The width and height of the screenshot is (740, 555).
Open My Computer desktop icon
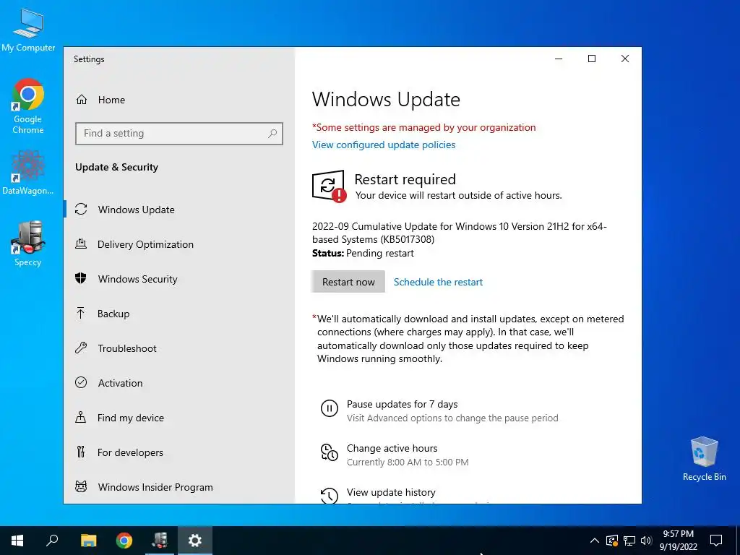pyautogui.click(x=28, y=30)
